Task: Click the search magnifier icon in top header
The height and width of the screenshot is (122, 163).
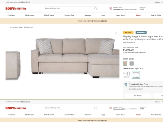Action: coord(95,8)
